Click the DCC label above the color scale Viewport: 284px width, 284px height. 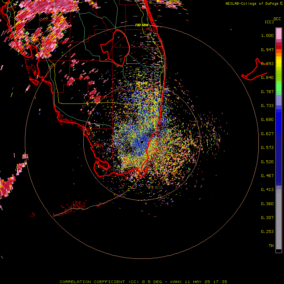point(277,19)
